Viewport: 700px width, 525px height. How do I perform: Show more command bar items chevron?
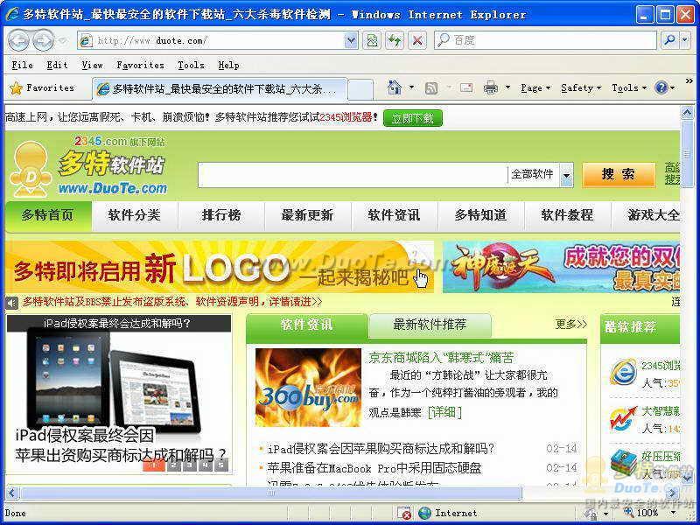(x=689, y=81)
